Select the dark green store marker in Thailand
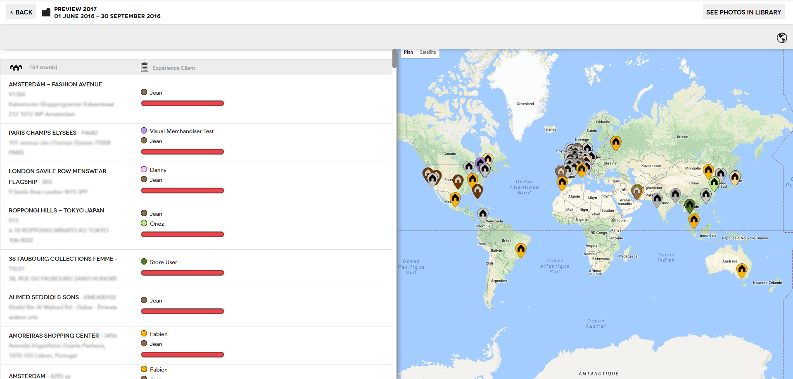 (x=689, y=205)
